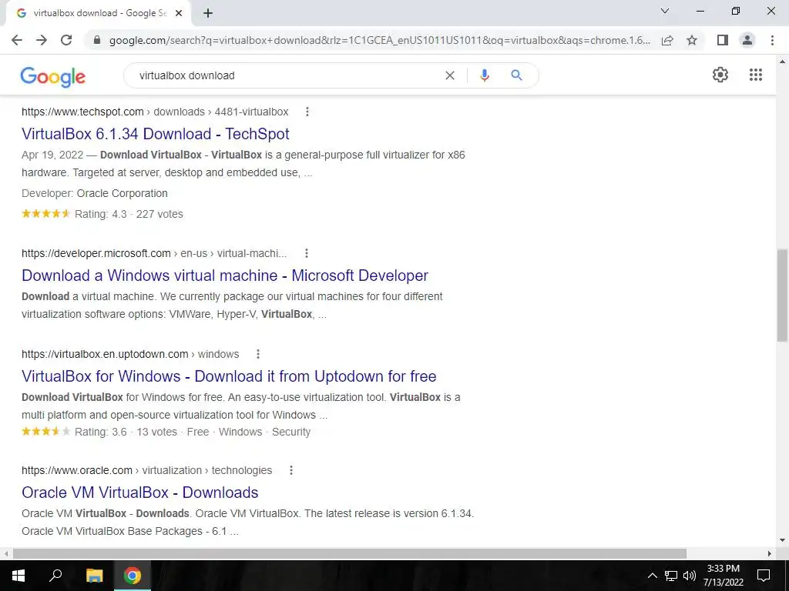The height and width of the screenshot is (591, 789).
Task: Open a new Chrome tab
Action: (x=208, y=13)
